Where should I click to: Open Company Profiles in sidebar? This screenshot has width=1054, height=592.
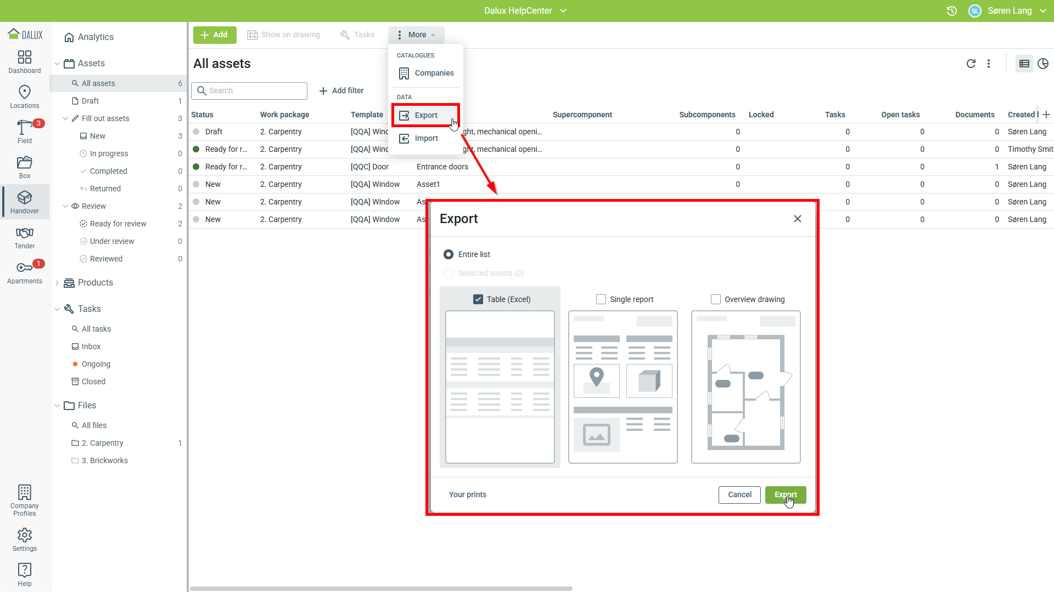(x=25, y=500)
